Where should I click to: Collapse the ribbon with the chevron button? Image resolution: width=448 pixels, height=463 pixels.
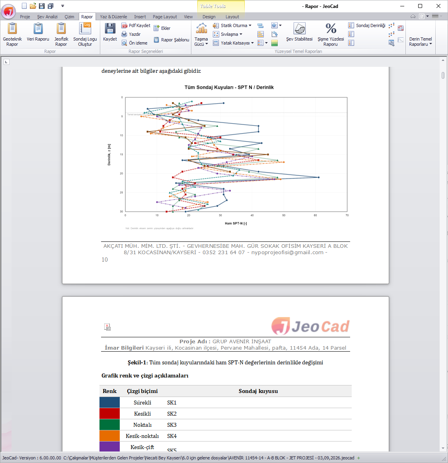(x=413, y=17)
